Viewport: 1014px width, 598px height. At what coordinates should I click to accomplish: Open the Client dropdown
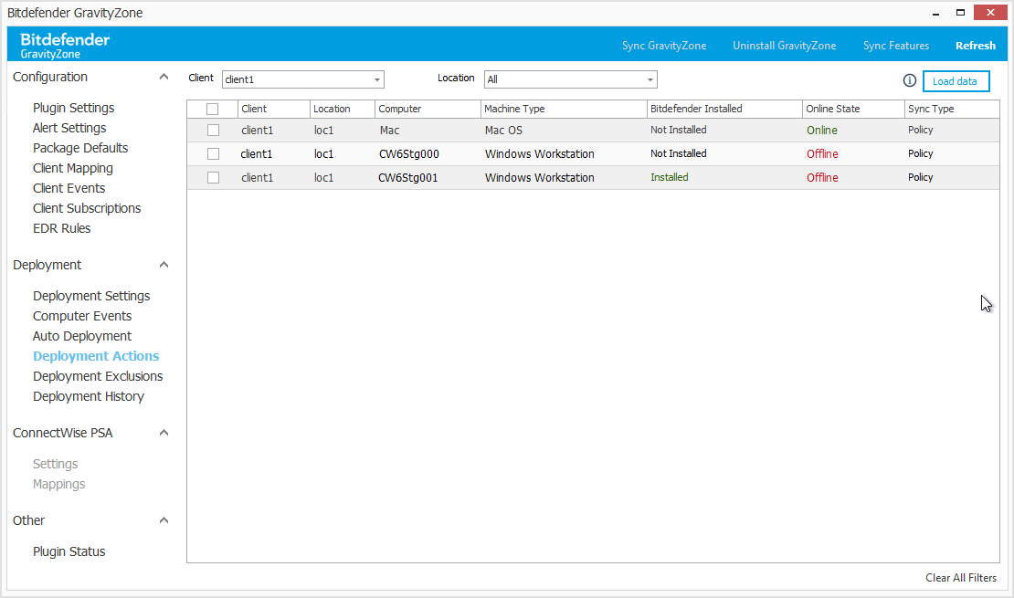[x=377, y=79]
